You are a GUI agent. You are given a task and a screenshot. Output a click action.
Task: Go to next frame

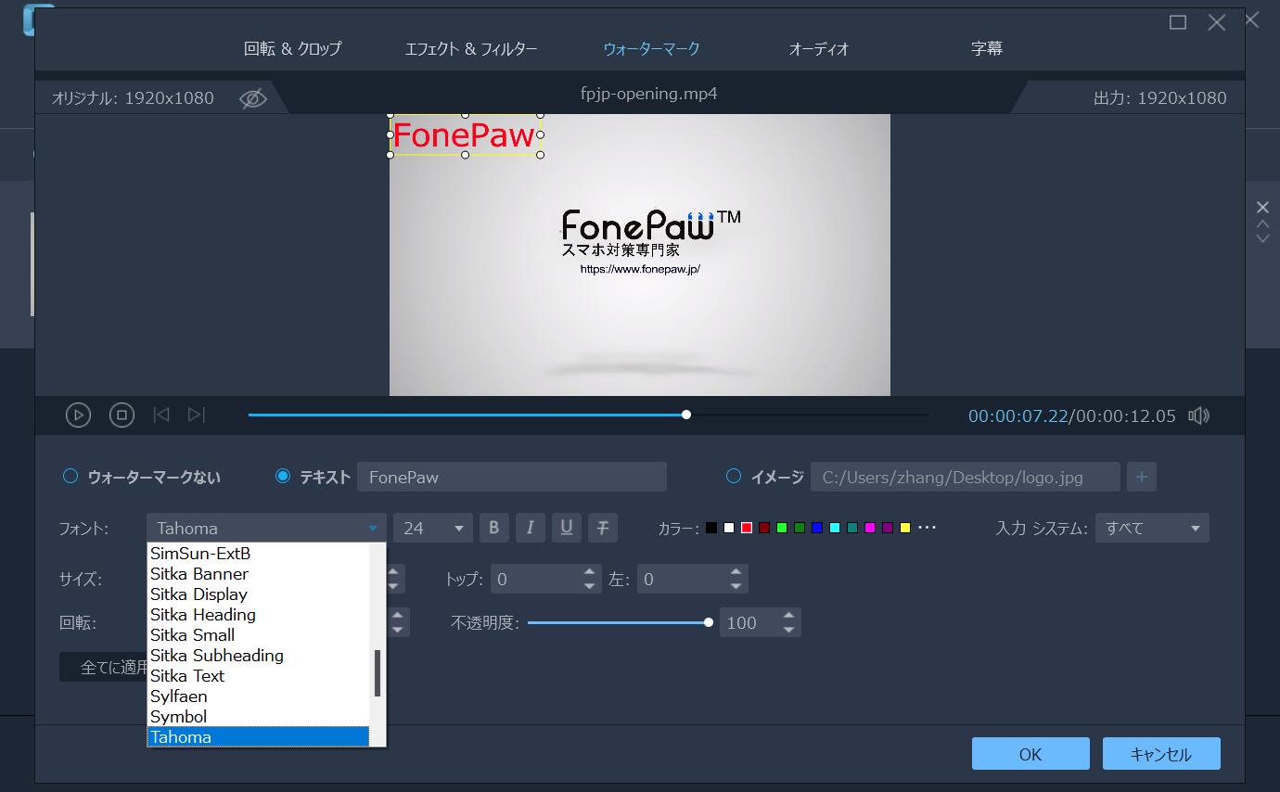[x=197, y=415]
